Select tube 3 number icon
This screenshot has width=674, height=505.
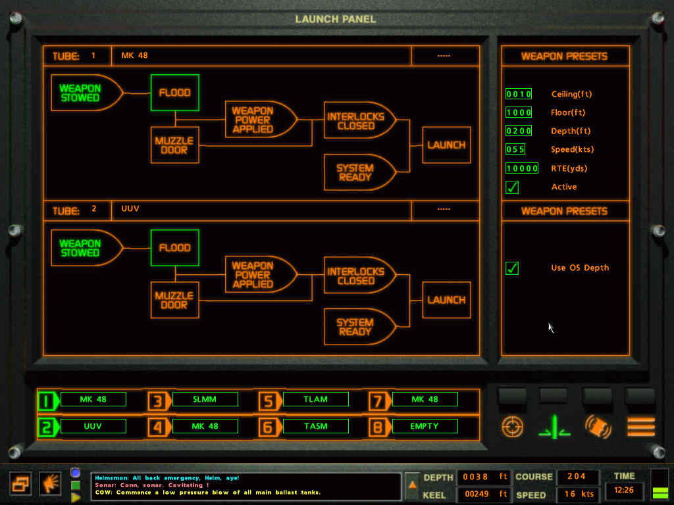[x=159, y=400]
